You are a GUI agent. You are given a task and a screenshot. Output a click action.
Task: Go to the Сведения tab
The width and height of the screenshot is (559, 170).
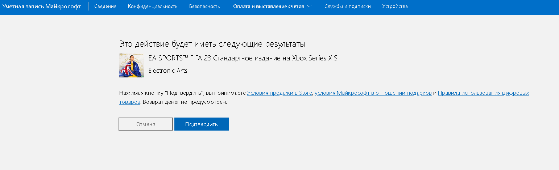(105, 7)
